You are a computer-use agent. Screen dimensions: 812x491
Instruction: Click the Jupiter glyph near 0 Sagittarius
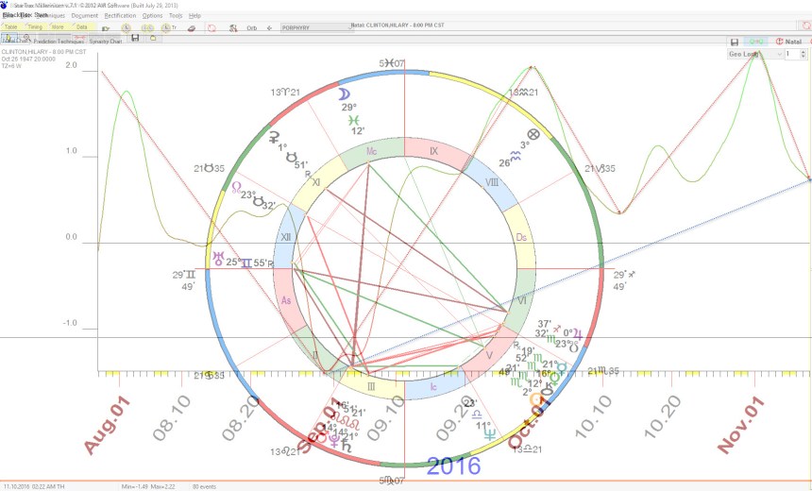[578, 334]
